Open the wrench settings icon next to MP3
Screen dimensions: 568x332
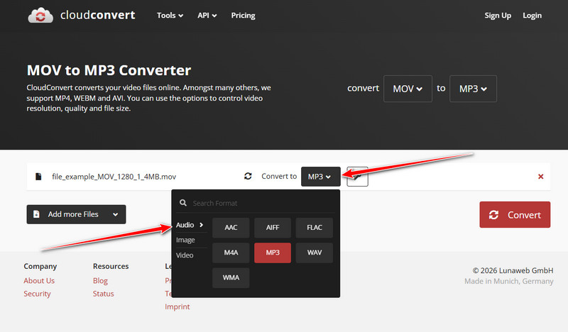coord(357,177)
